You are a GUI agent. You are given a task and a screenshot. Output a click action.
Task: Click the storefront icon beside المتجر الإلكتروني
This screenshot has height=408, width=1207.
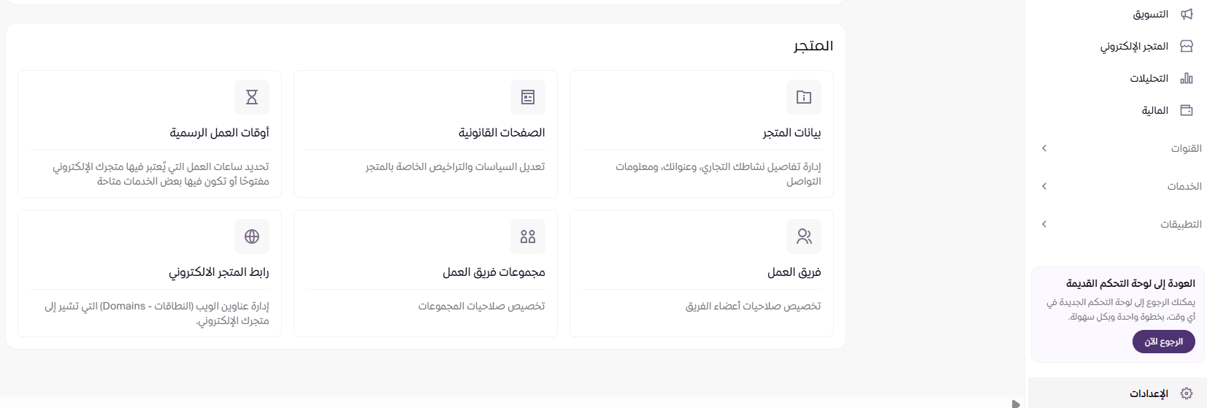[1187, 46]
